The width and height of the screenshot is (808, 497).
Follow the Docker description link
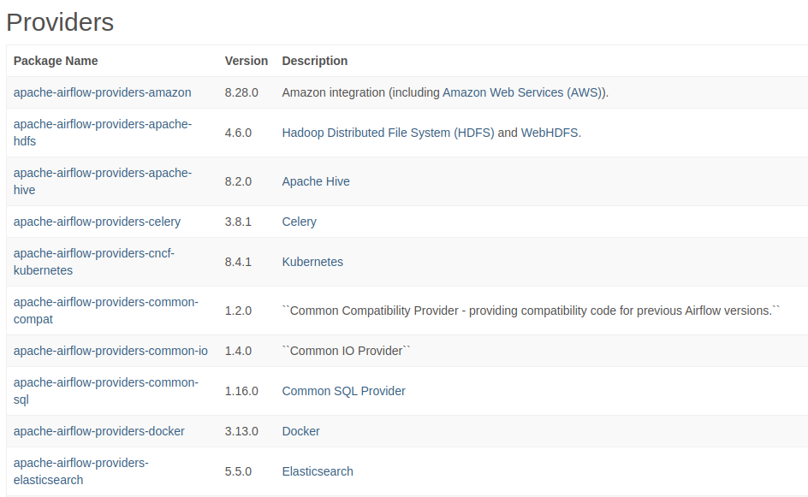(x=300, y=431)
